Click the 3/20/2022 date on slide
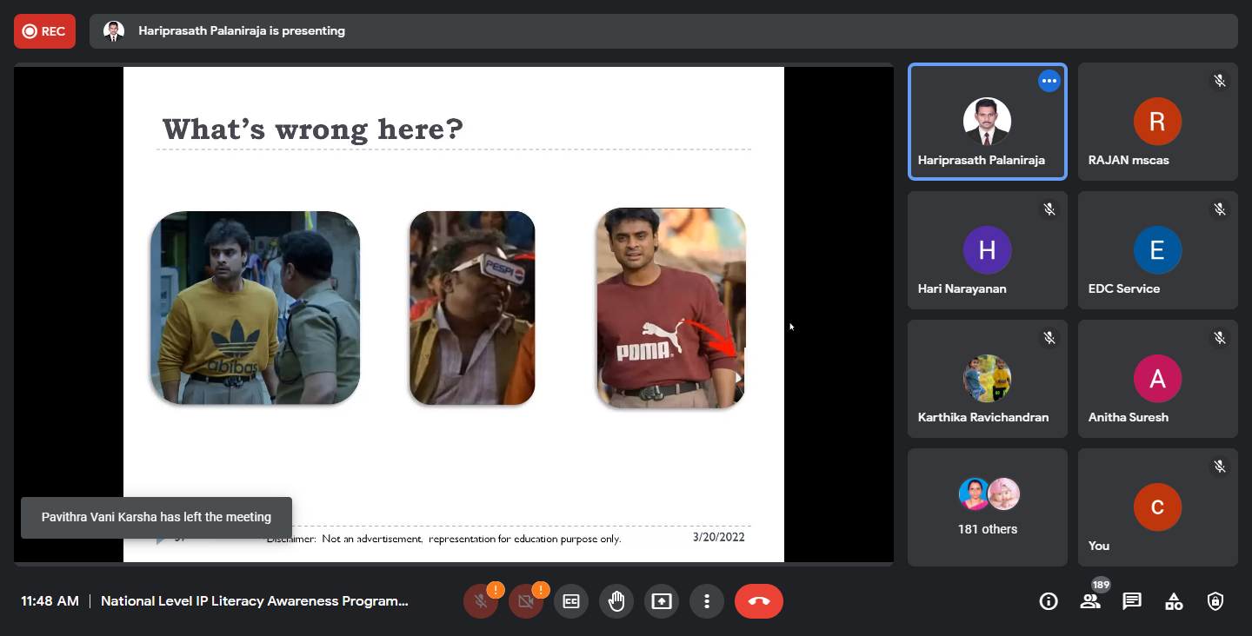Screen dimensions: 1252x636 (x=719, y=537)
